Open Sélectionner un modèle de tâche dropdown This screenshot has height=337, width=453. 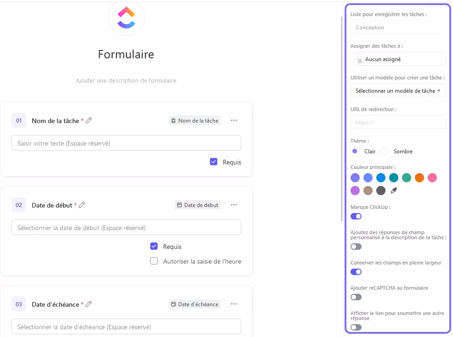(398, 91)
